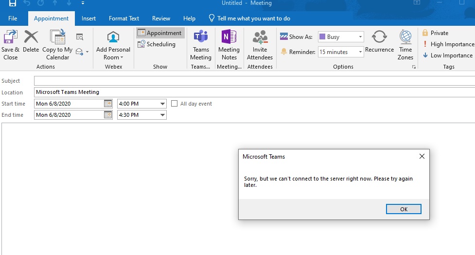Open the forward options dropdown arrow

(87, 52)
